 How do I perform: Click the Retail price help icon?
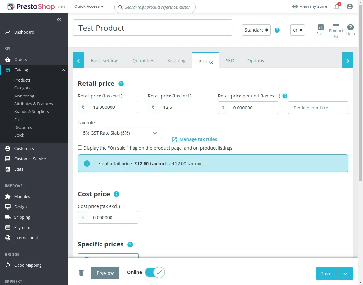tap(121, 84)
